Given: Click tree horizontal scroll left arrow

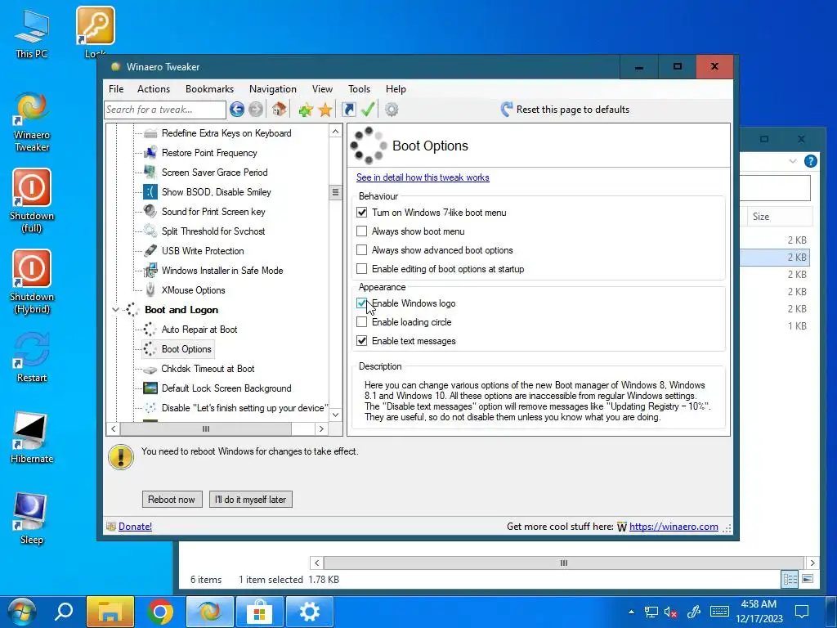Looking at the screenshot, I should (113, 428).
